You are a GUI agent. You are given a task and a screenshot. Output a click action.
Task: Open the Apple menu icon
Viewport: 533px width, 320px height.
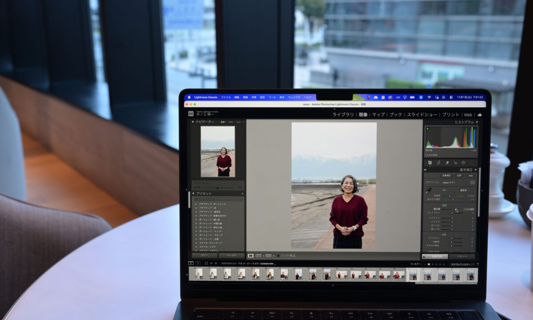point(189,97)
